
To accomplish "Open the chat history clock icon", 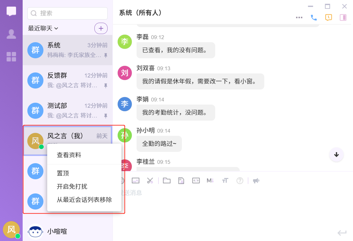I will point(328,18).
